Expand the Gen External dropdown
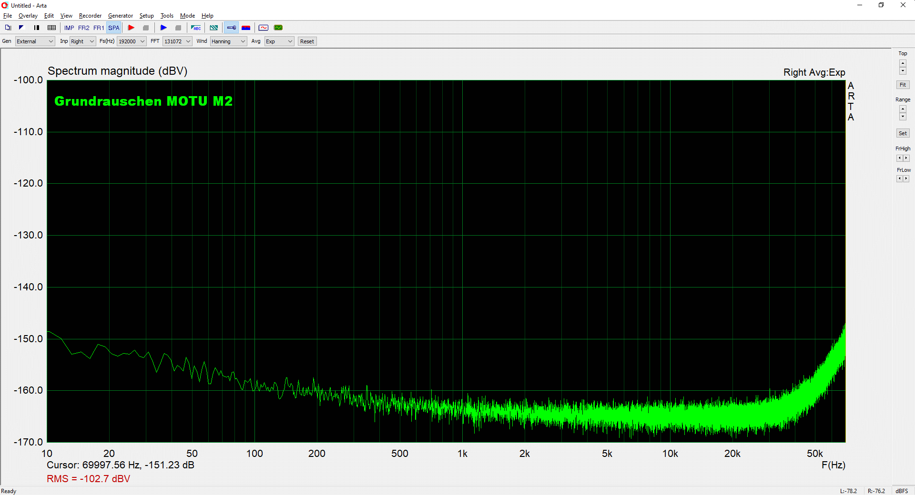The height and width of the screenshot is (495, 915). 35,41
